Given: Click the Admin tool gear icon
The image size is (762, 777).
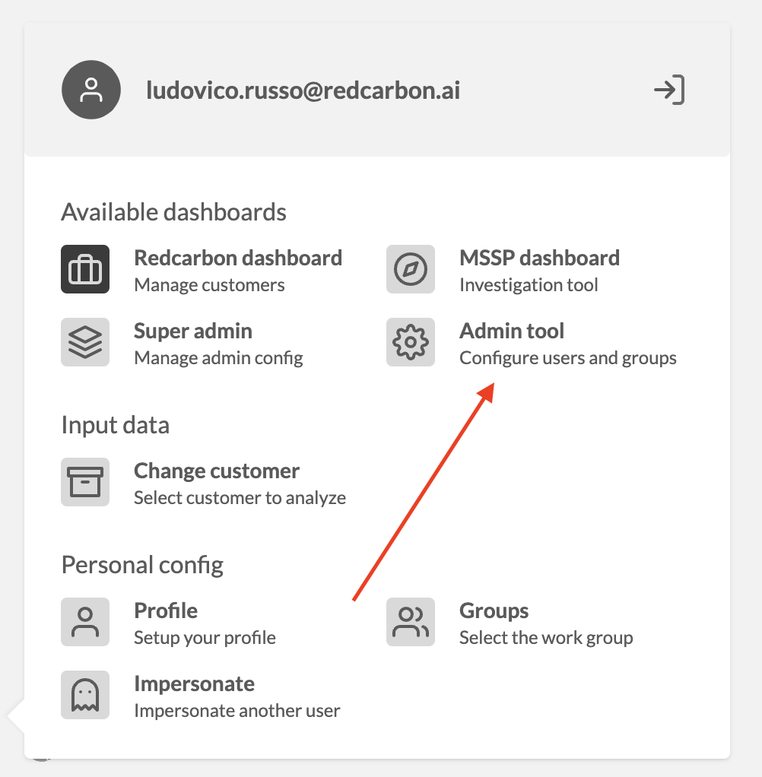Looking at the screenshot, I should (411, 342).
